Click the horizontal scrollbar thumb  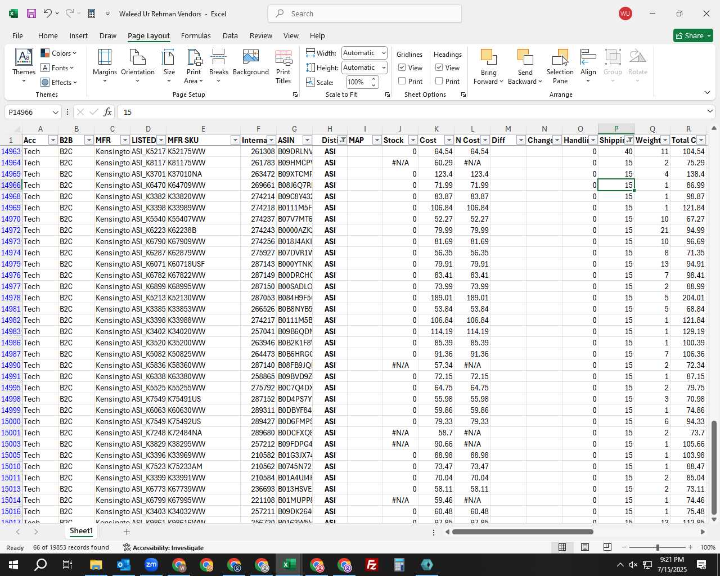(x=523, y=532)
